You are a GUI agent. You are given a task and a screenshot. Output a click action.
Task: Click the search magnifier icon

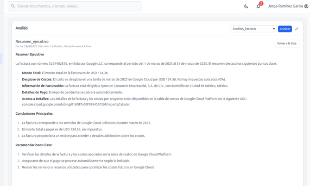pyautogui.click(x=13, y=6)
